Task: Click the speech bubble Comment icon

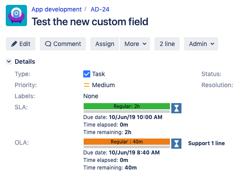Action: click(48, 44)
